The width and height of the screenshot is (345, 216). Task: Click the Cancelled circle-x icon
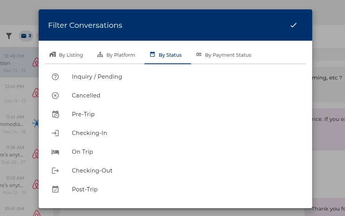(55, 95)
